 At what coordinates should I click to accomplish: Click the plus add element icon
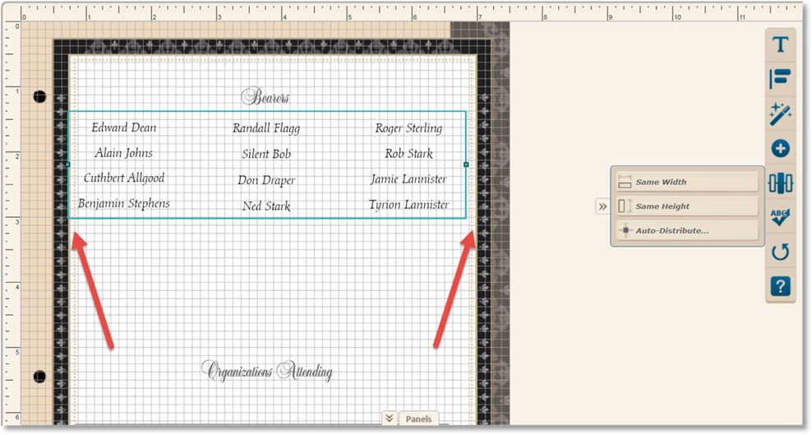780,149
